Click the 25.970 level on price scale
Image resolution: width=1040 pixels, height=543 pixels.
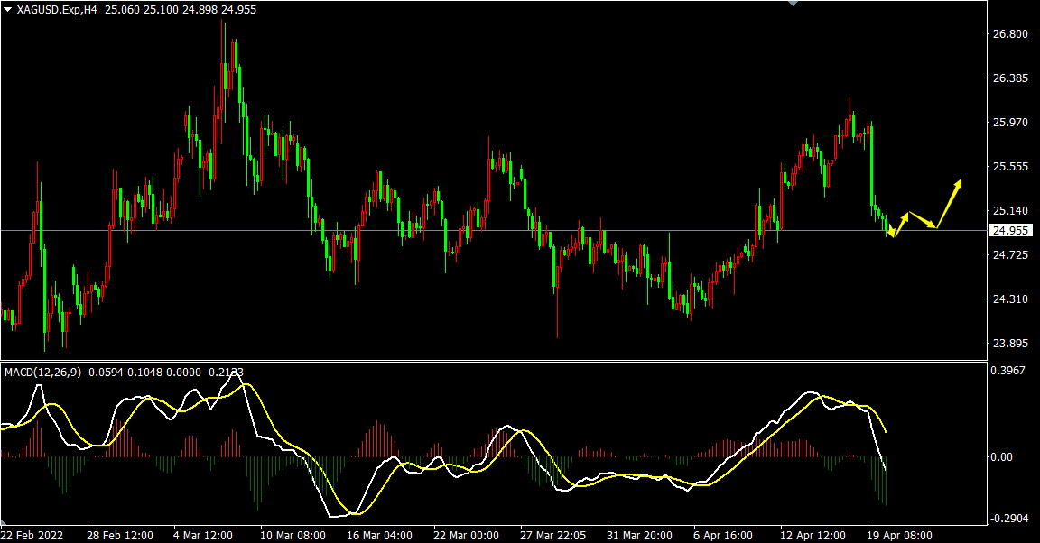point(1010,123)
